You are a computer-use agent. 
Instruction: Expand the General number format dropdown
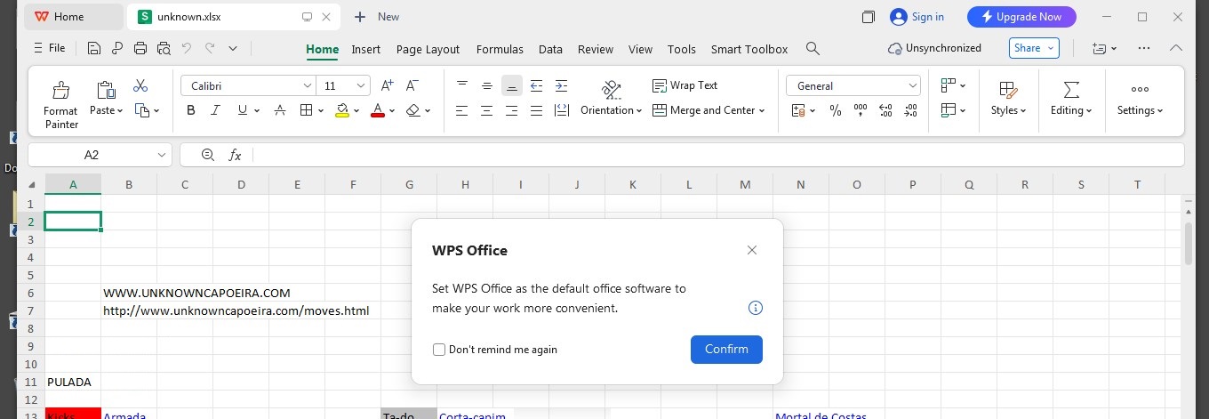pos(913,86)
